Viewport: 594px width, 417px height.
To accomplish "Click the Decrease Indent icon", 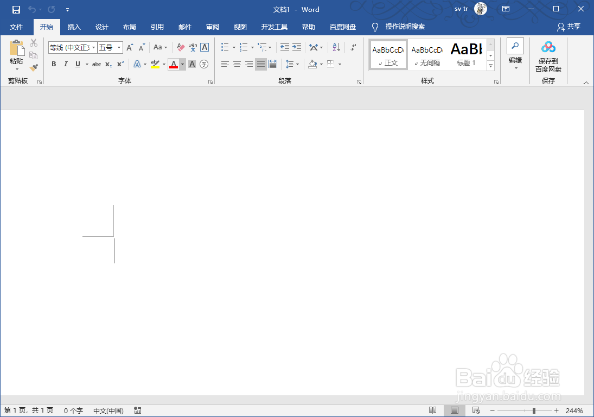I will coord(284,47).
